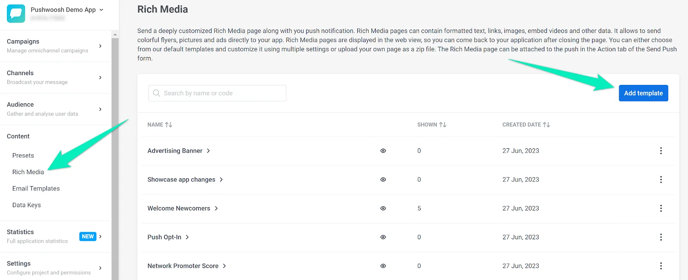Preview Advertising Banner with eye icon

[x=383, y=151]
